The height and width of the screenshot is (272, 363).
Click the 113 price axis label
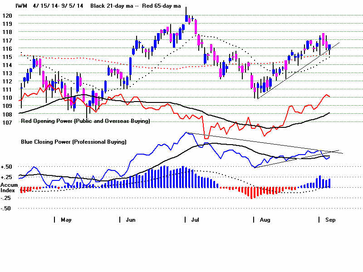click(x=7, y=73)
